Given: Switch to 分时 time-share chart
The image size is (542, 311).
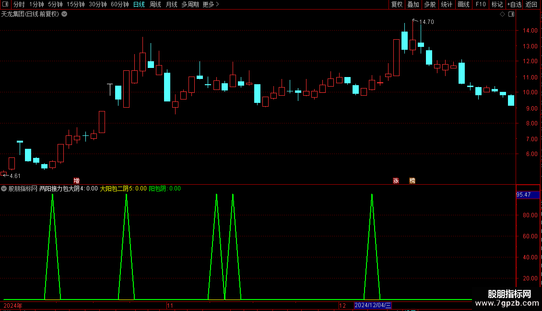Looking at the screenshot, I should click(19, 4).
